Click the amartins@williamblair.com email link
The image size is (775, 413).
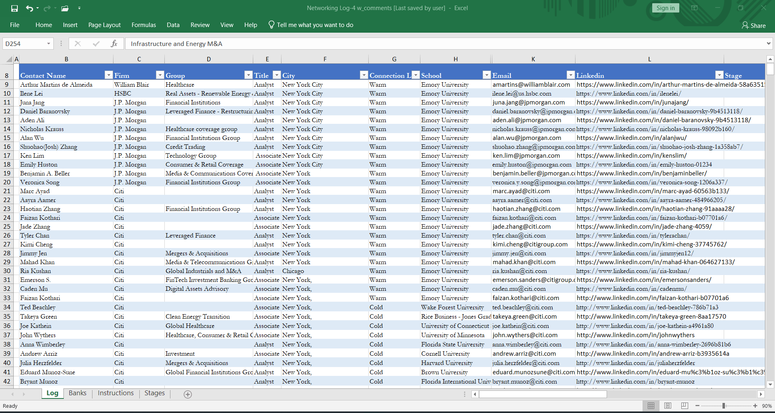[x=531, y=85]
